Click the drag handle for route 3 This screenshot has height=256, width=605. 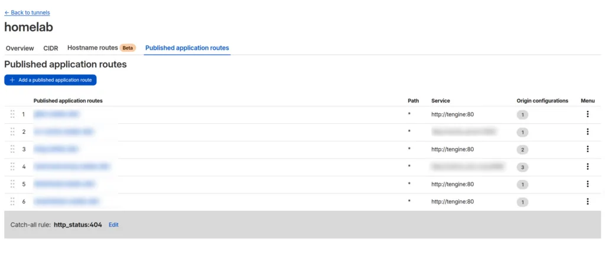12,149
